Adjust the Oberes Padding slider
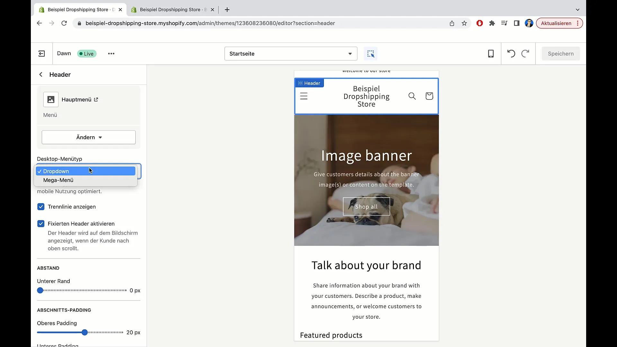 tap(85, 333)
